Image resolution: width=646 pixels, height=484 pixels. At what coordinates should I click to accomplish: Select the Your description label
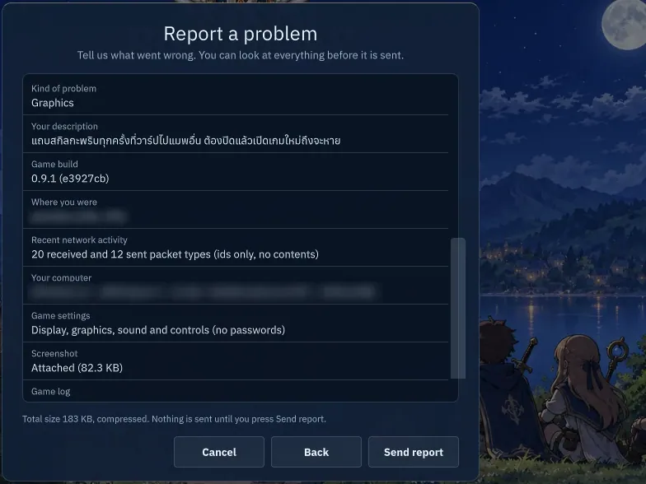pyautogui.click(x=64, y=127)
